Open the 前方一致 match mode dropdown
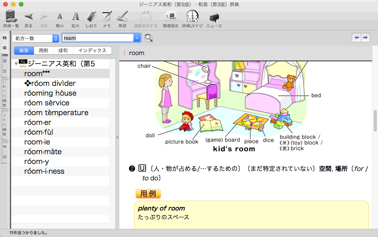The width and height of the screenshot is (378, 237). [x=36, y=38]
